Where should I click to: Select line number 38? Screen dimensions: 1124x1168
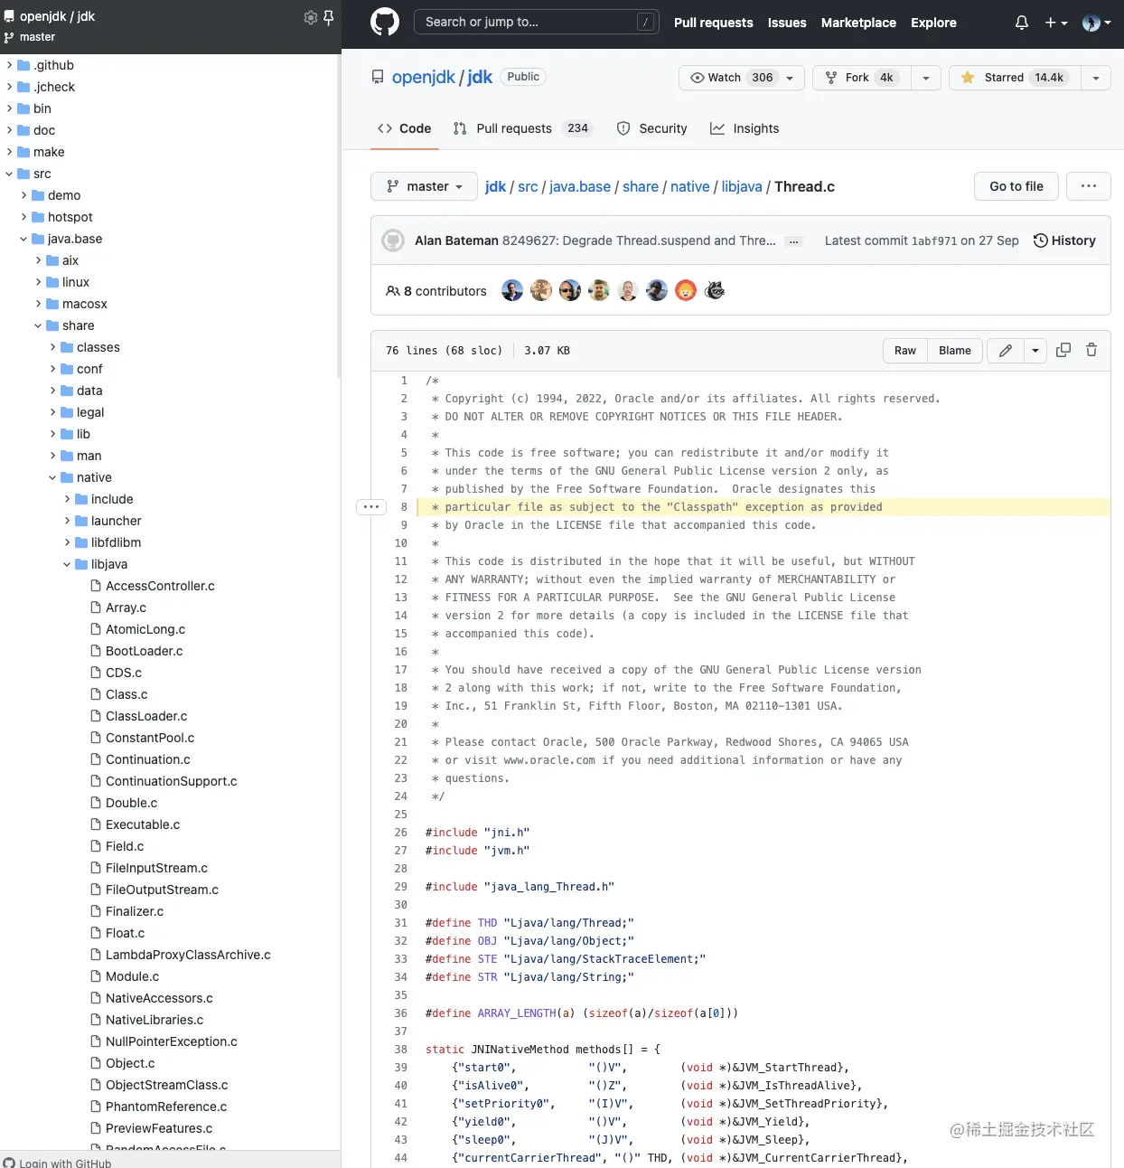[400, 1050]
